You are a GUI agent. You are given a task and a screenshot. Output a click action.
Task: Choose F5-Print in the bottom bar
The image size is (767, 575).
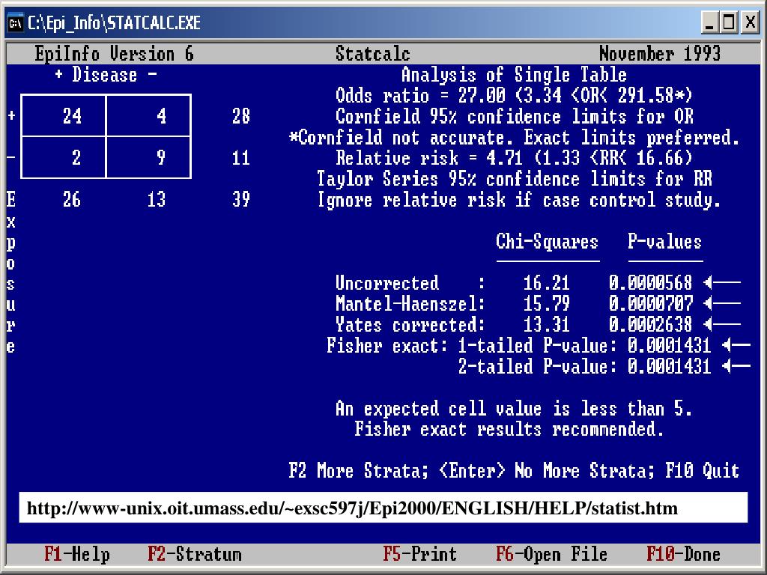(419, 554)
